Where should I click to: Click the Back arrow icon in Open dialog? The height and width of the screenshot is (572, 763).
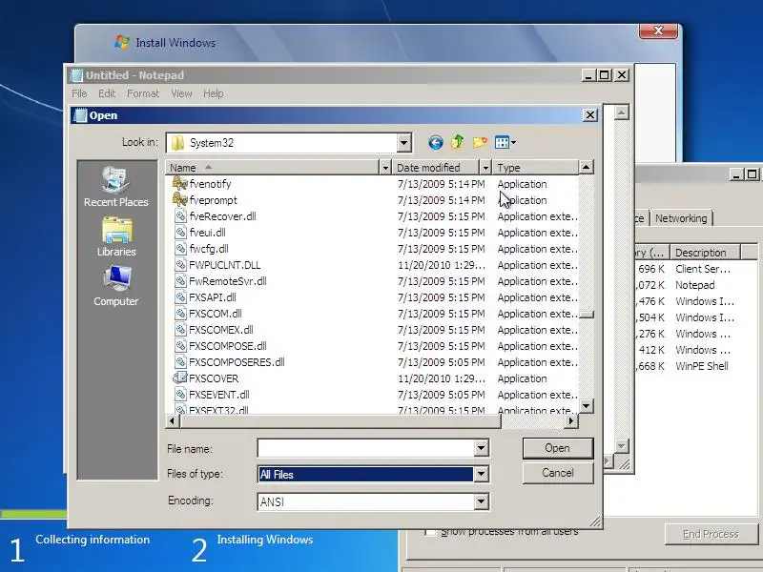(x=436, y=142)
